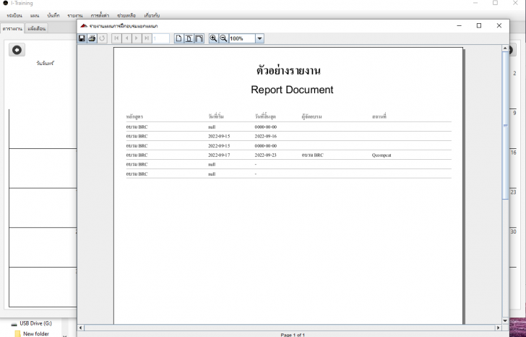Screen dimensions: 526x337
Task: Click the red report viewer title bar icon
Action: point(84,26)
